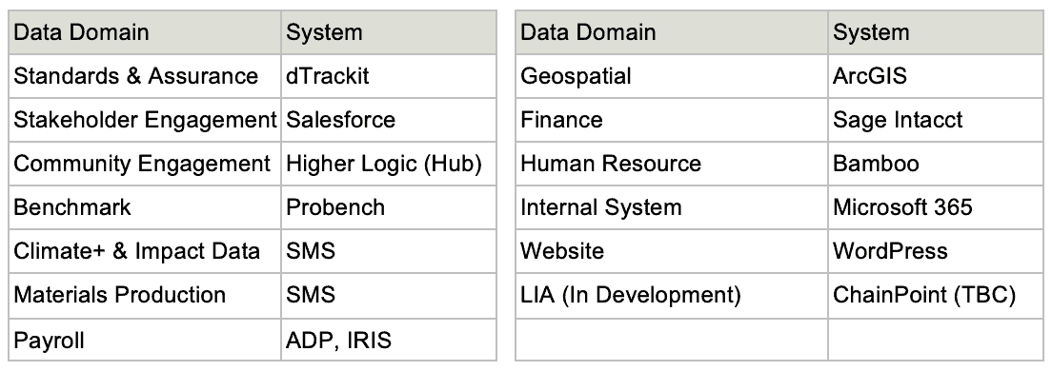
Task: Select the LIA (In Development) cell
Action: 672,295
